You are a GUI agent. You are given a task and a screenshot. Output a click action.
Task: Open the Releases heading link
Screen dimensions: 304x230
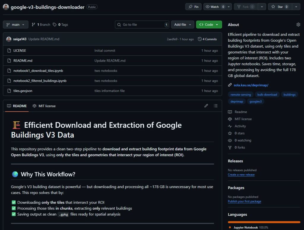click(235, 161)
